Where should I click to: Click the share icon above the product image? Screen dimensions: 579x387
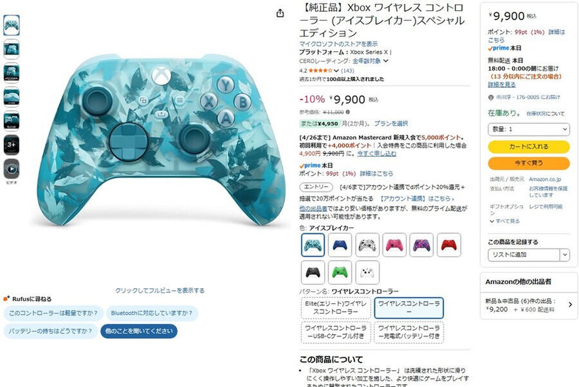coord(280,14)
